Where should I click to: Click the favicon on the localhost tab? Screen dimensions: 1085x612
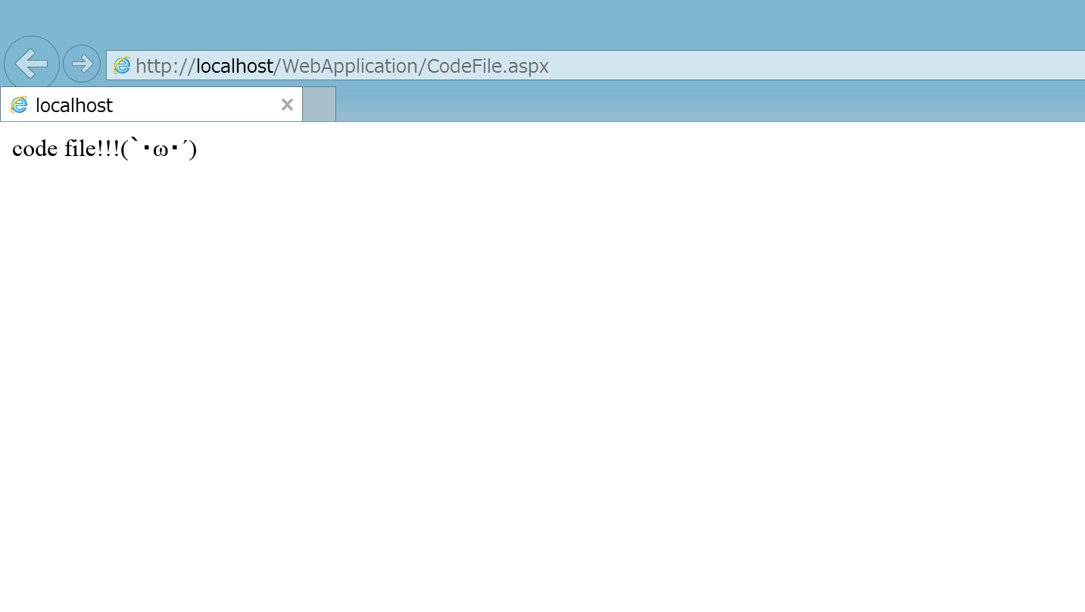[20, 105]
